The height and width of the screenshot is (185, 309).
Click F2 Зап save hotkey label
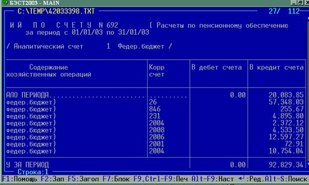pos(53,179)
